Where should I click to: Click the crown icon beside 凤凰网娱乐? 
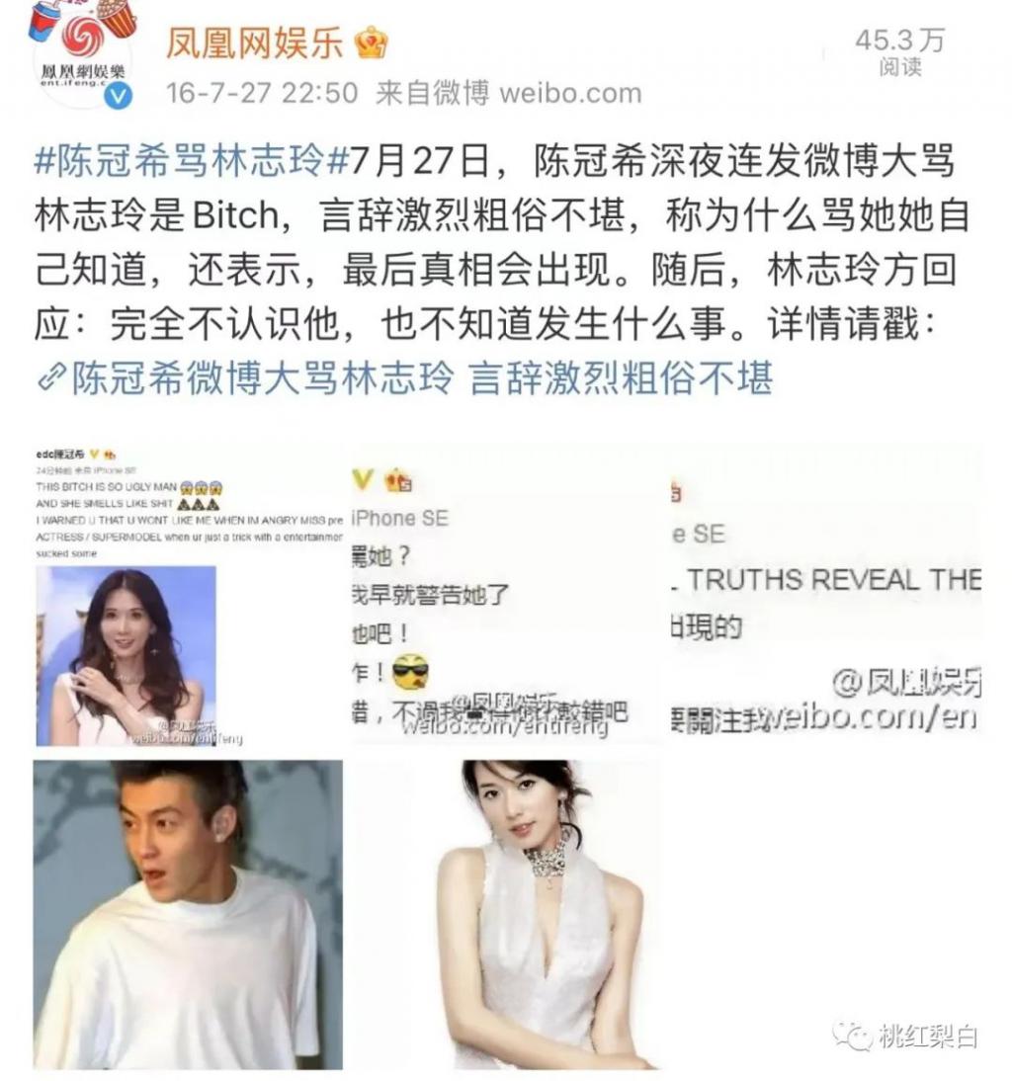coord(371,43)
